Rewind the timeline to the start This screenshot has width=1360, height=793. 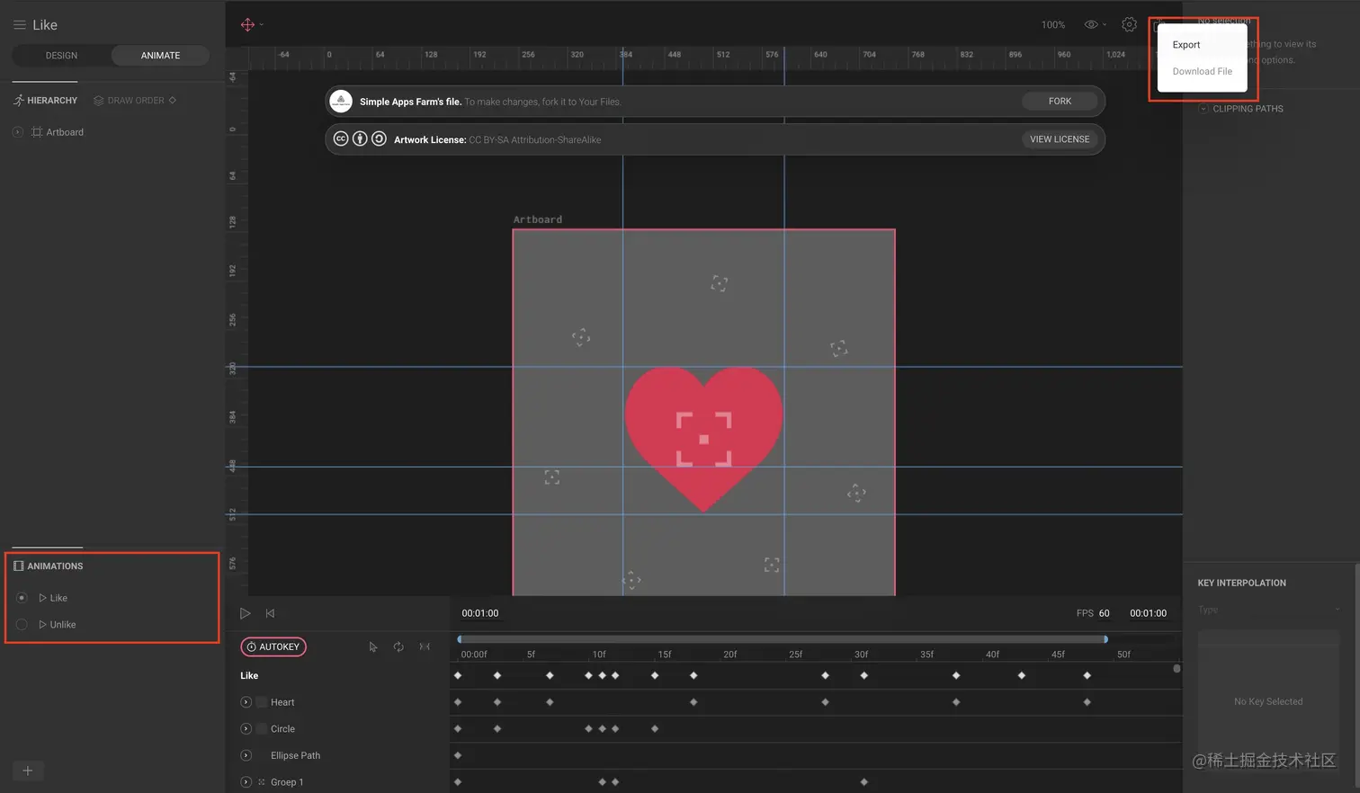pos(270,613)
